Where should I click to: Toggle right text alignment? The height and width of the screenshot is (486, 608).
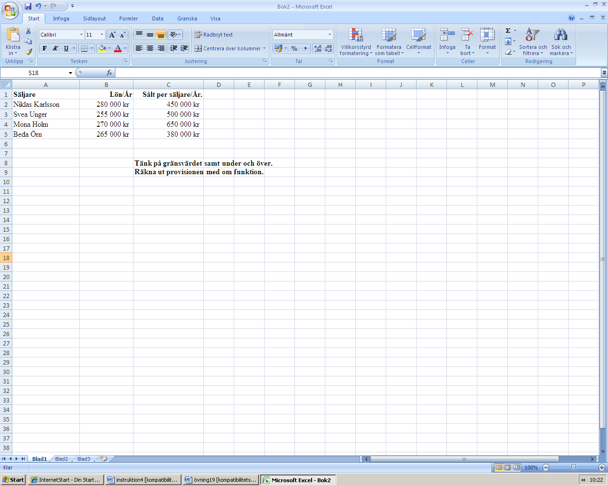[161, 48]
